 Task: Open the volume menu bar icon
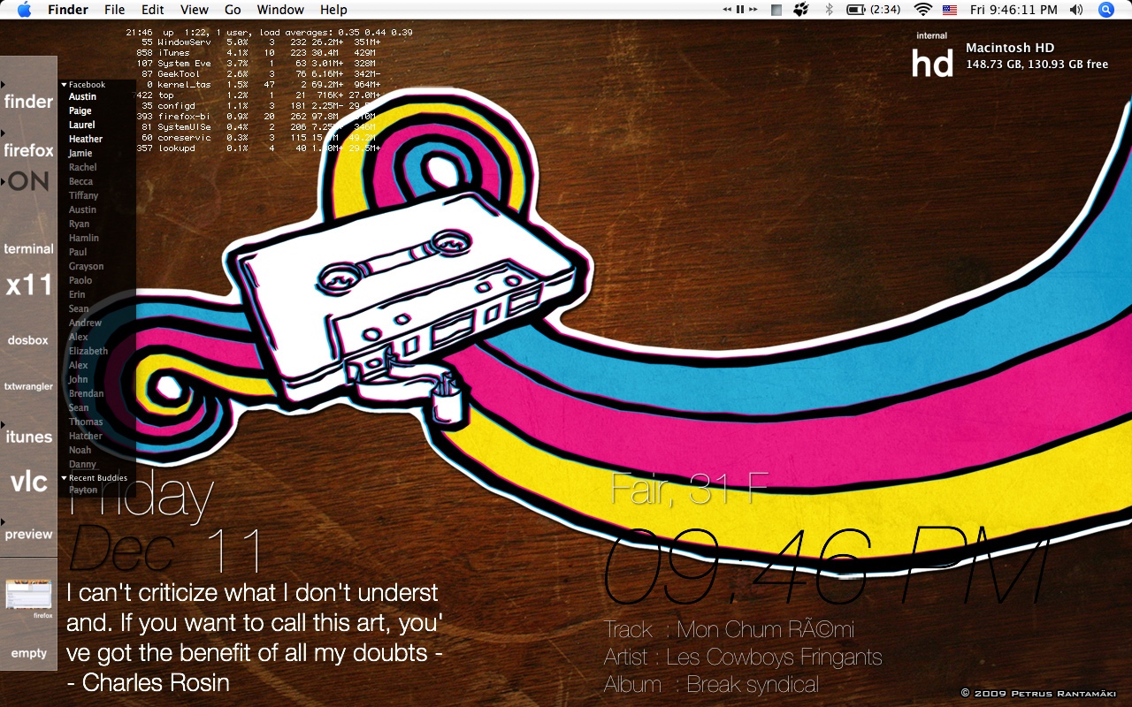[1076, 10]
